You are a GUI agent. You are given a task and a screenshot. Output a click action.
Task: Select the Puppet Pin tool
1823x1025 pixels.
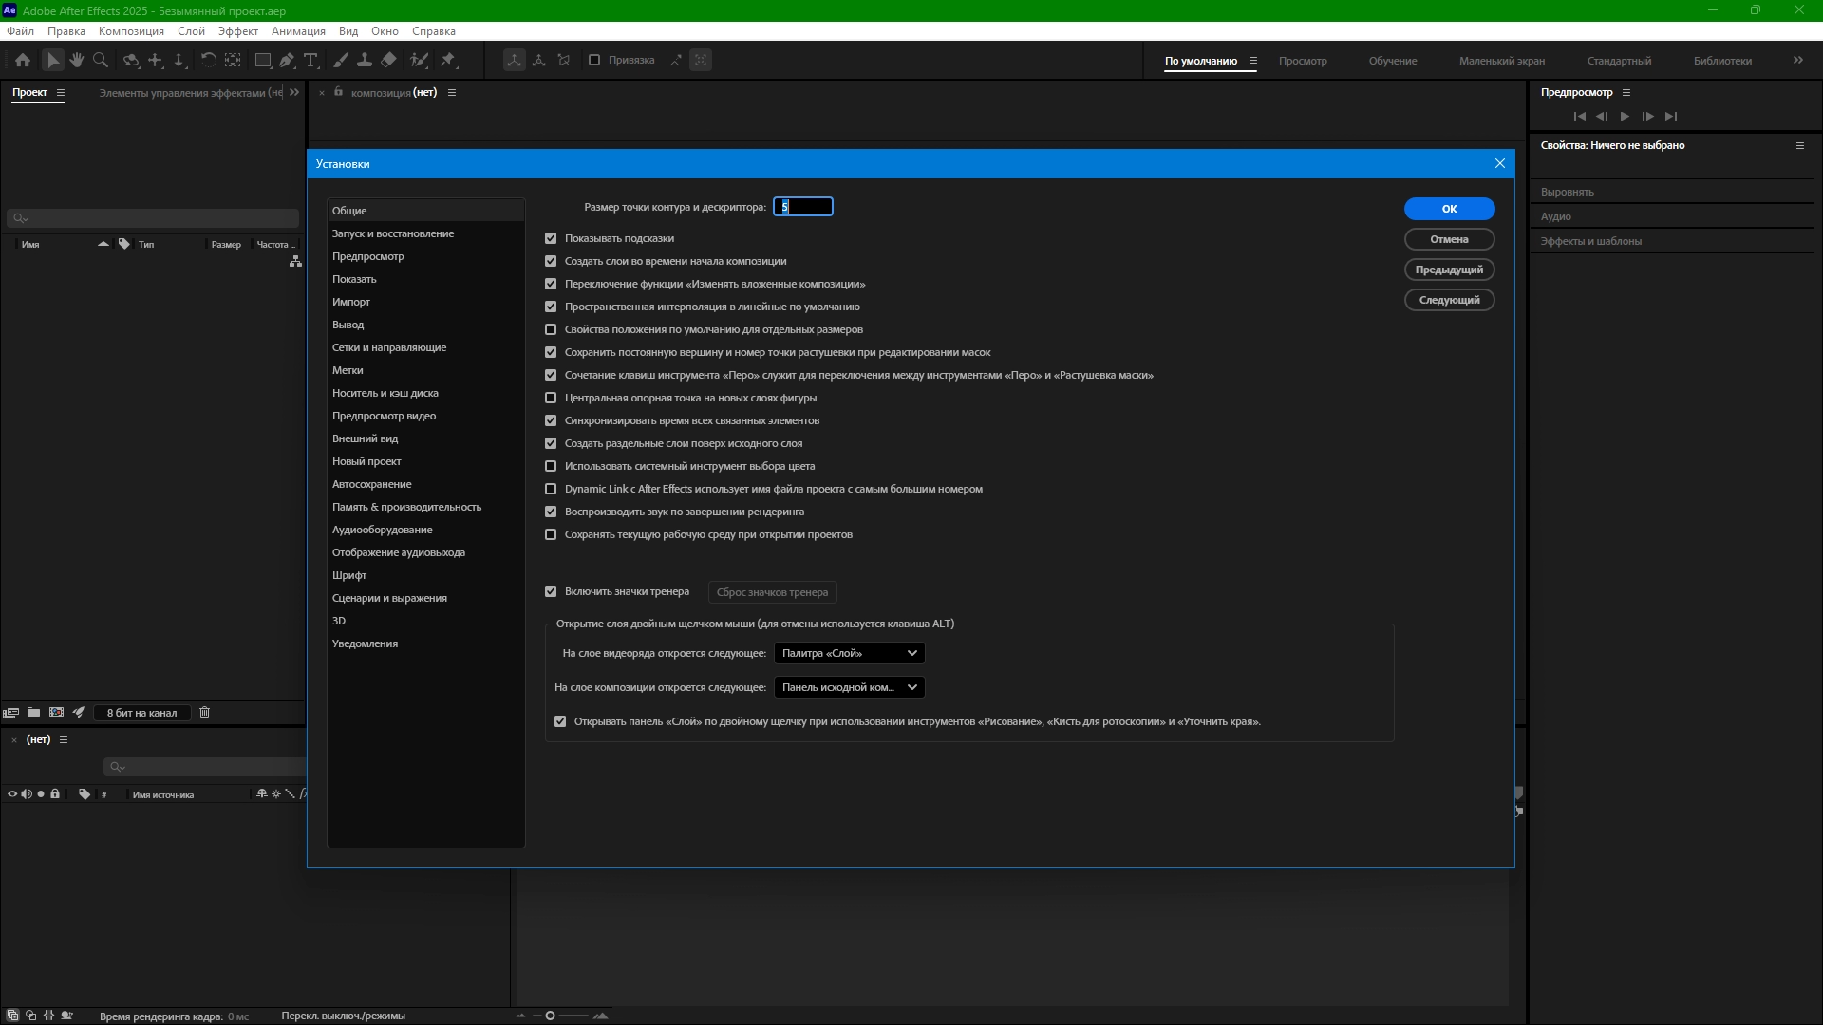(448, 60)
